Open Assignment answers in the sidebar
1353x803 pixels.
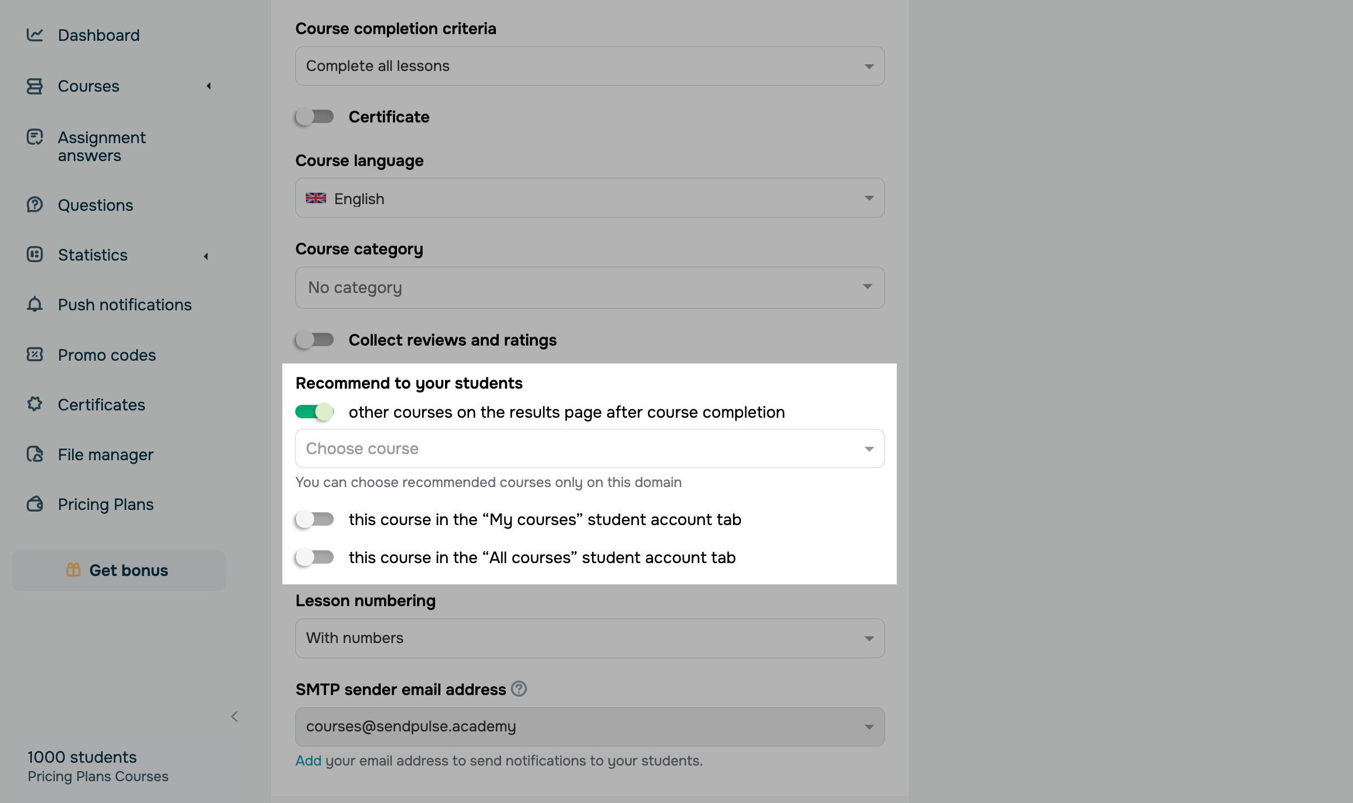pyautogui.click(x=102, y=147)
